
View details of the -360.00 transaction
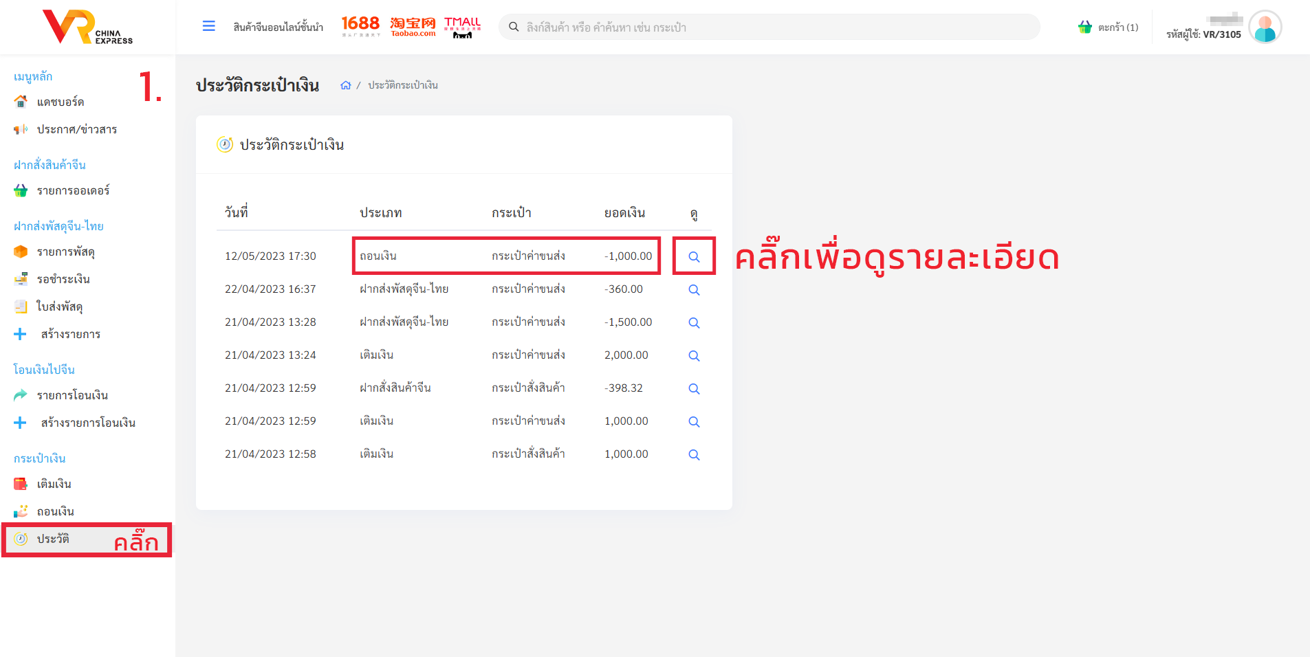(694, 289)
